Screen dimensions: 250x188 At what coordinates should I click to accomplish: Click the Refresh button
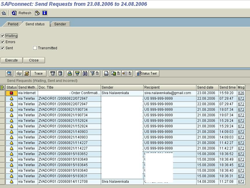click(x=22, y=13)
